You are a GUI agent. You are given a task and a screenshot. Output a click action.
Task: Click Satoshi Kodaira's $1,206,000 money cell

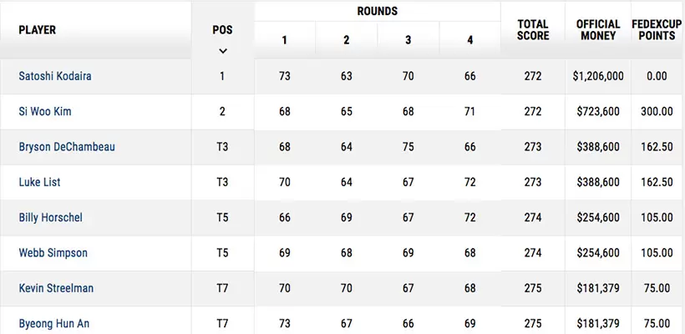[598, 76]
